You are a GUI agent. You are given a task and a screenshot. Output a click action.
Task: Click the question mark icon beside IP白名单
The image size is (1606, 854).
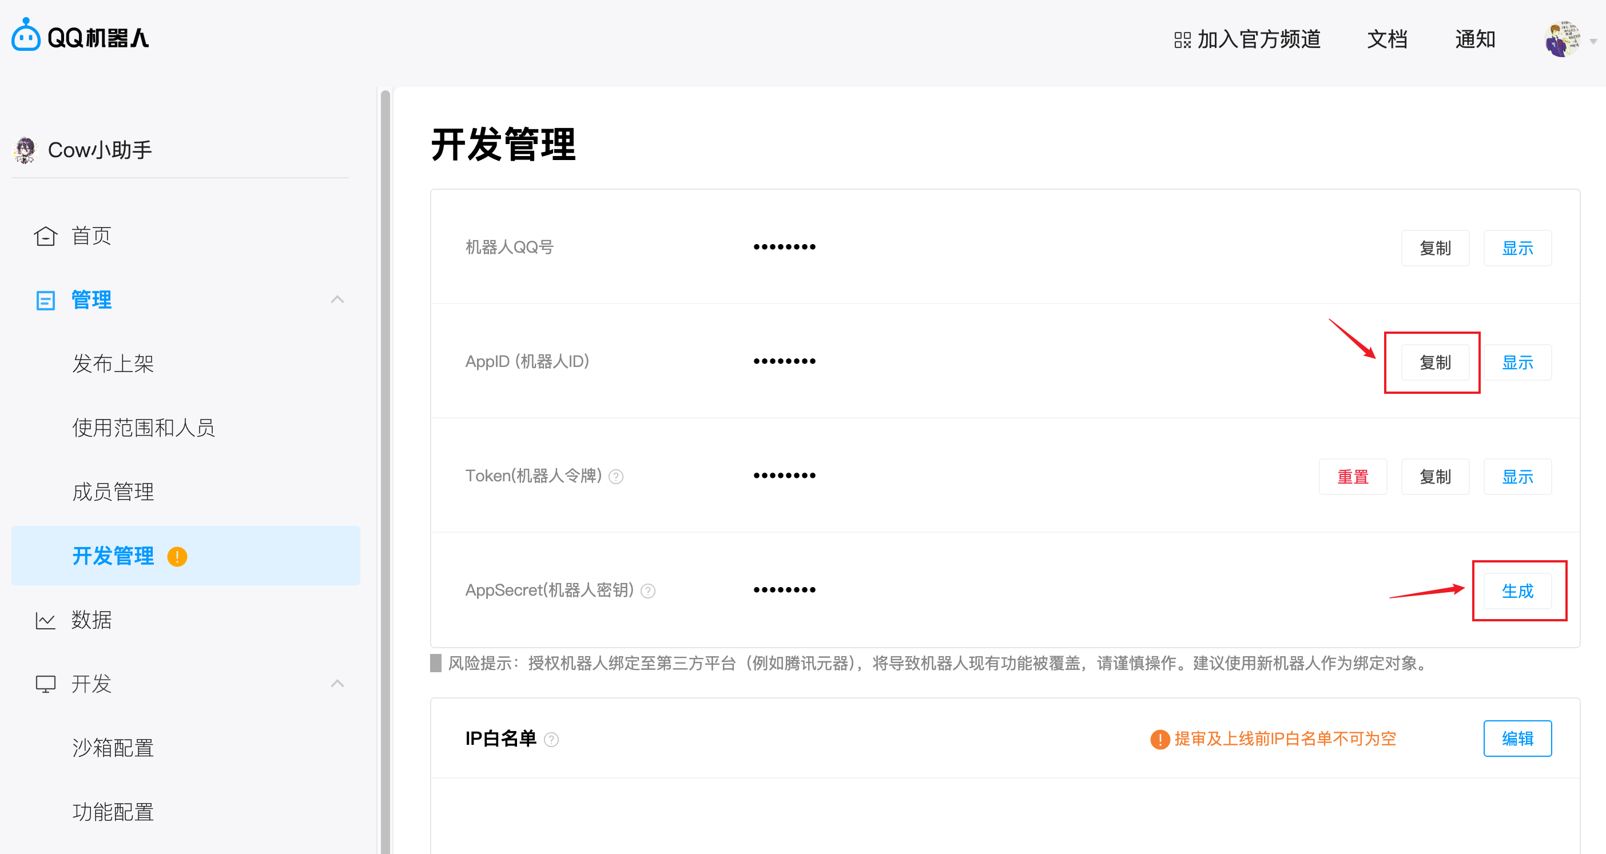tap(551, 739)
